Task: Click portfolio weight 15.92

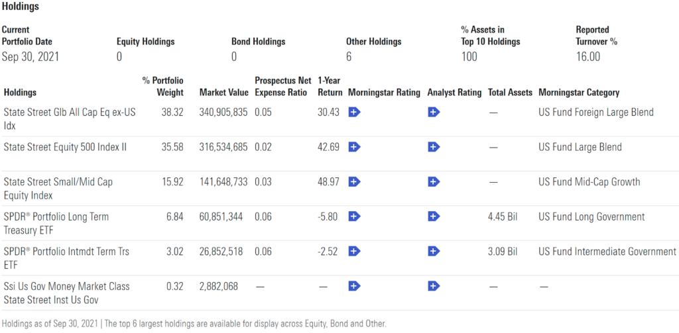Action: coord(172,181)
